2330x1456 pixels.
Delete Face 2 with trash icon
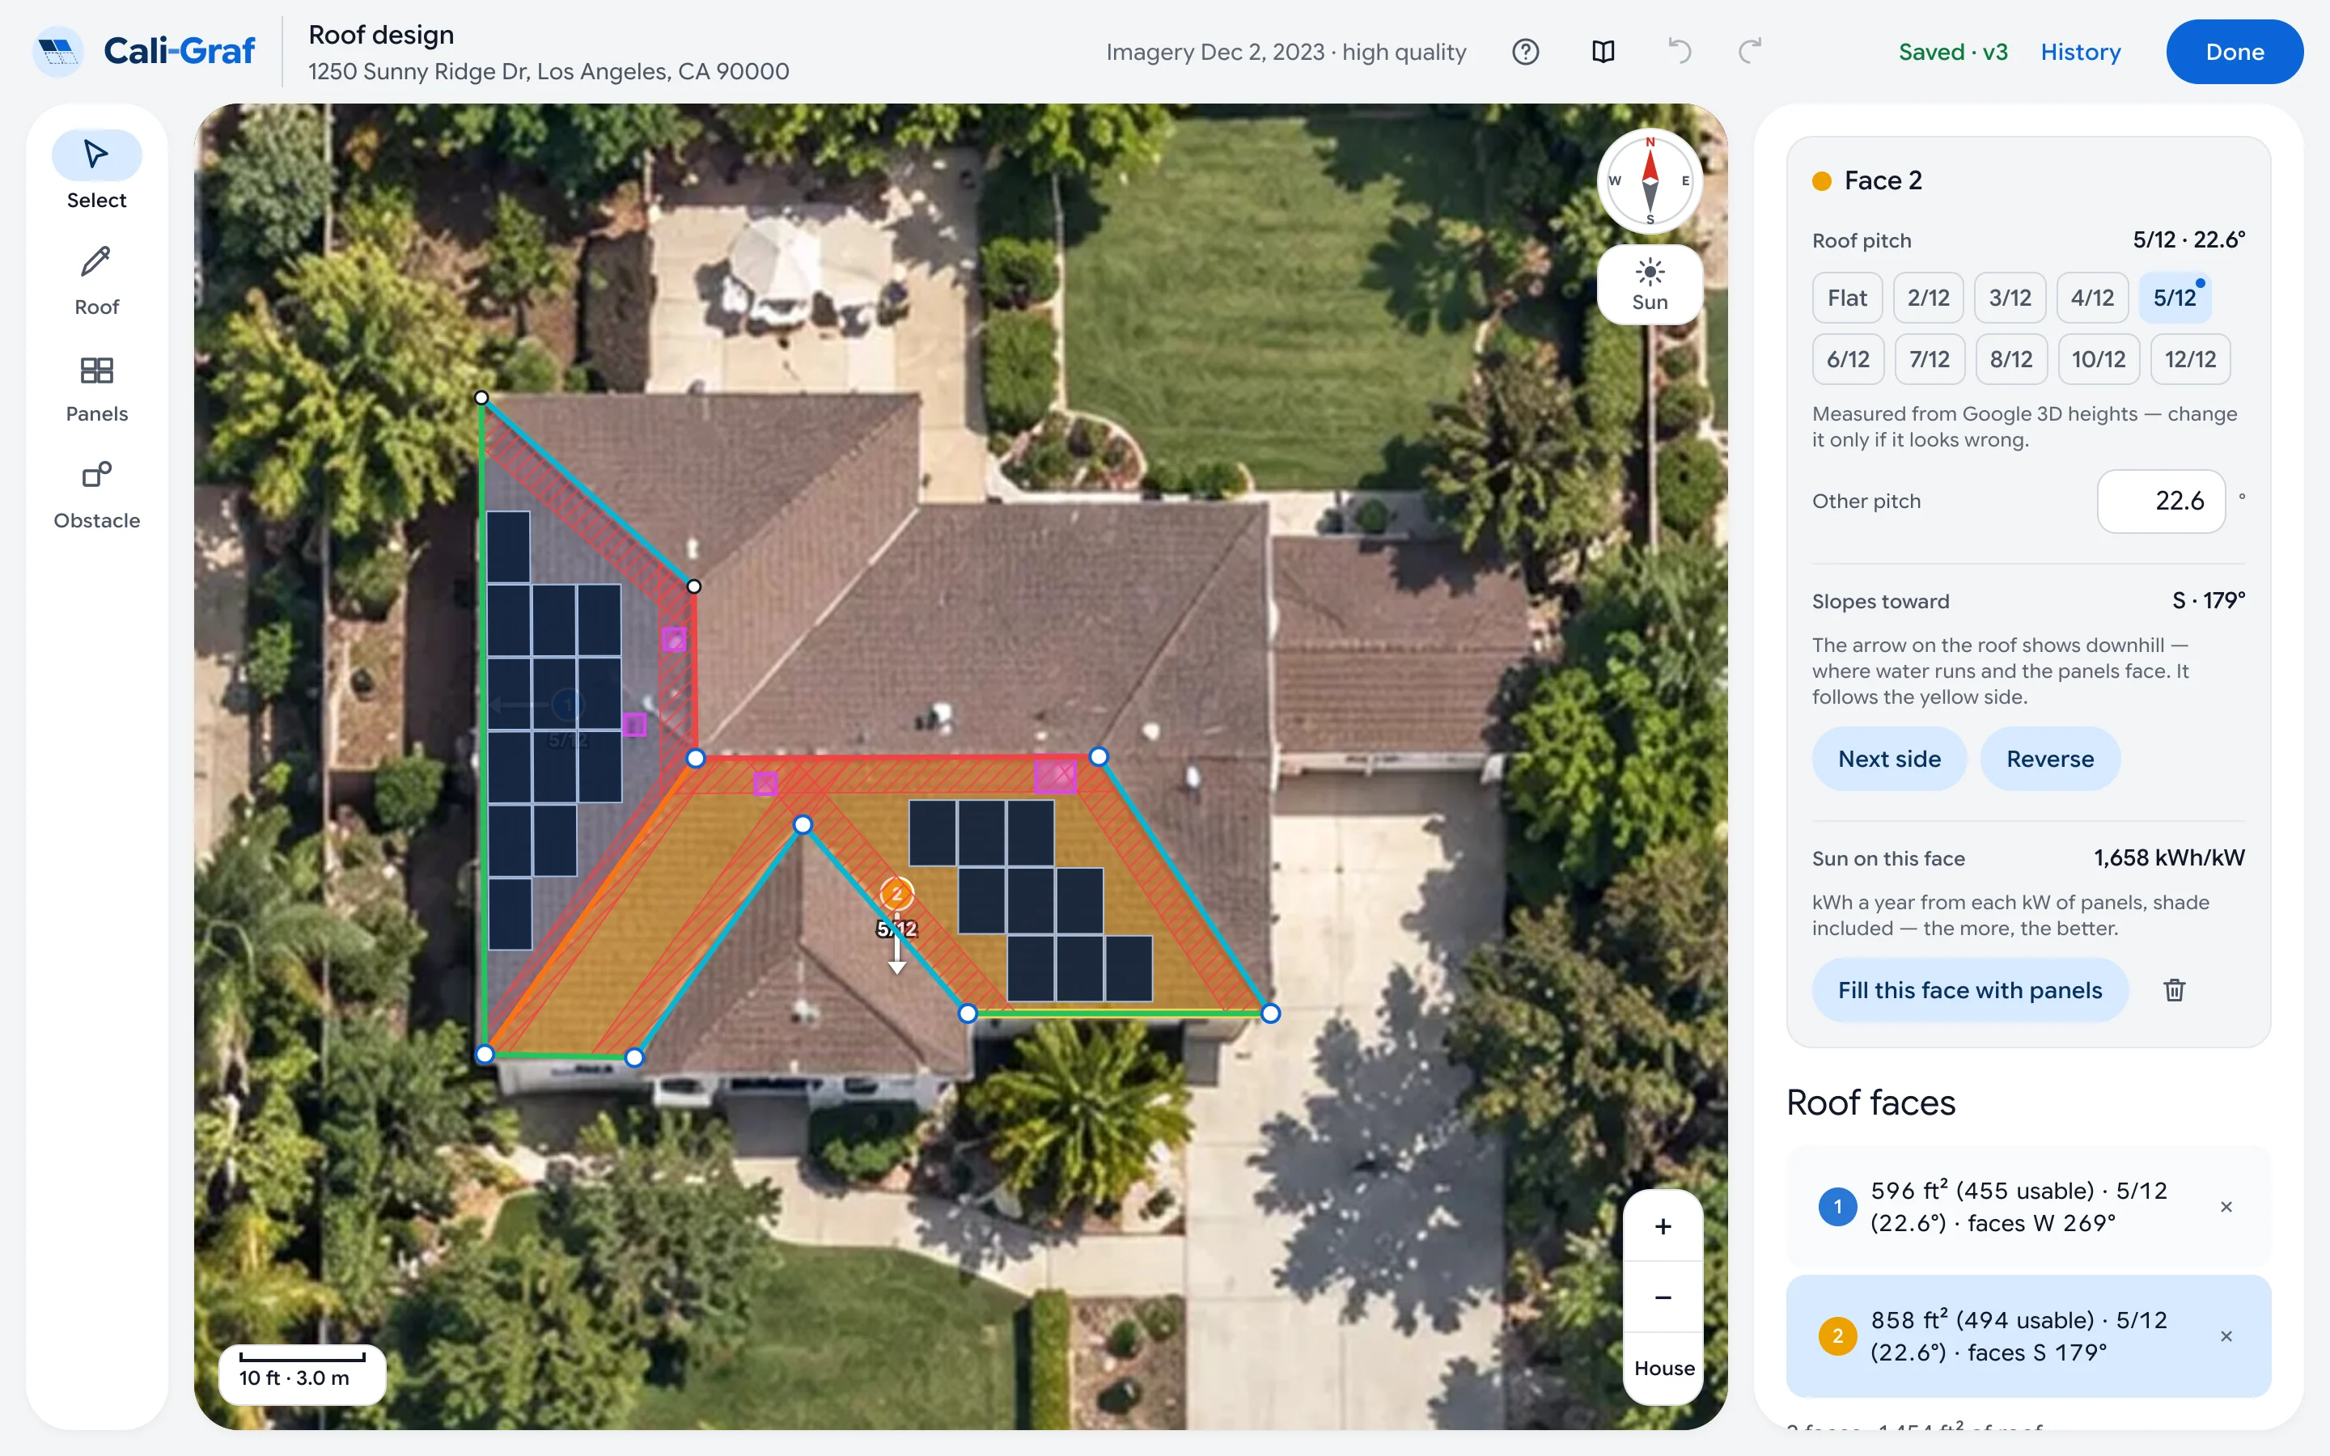[x=2174, y=990]
